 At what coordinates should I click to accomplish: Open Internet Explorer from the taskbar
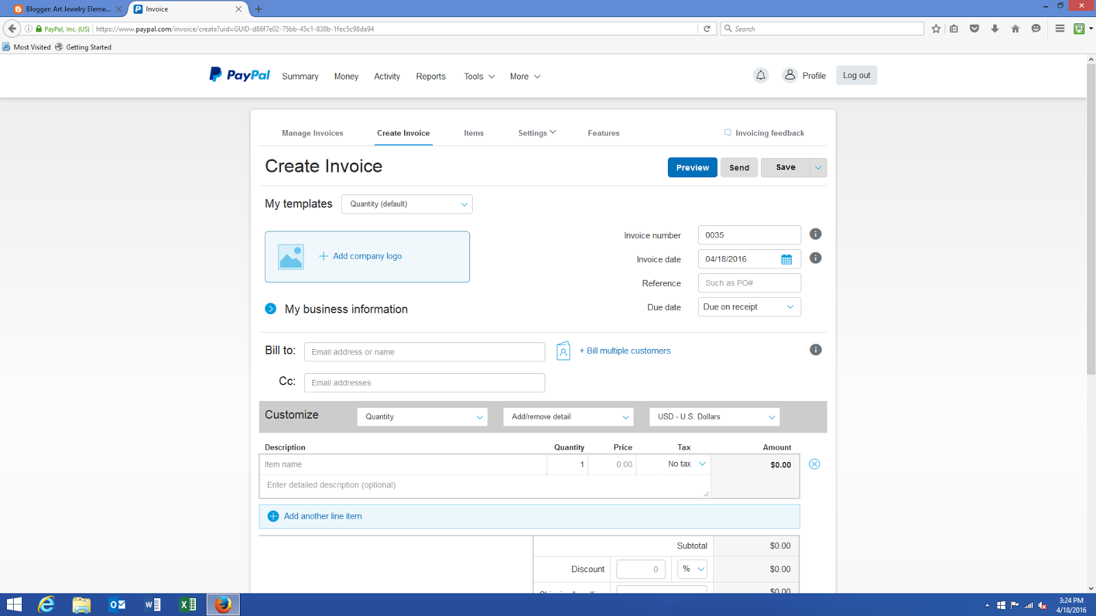coord(46,604)
